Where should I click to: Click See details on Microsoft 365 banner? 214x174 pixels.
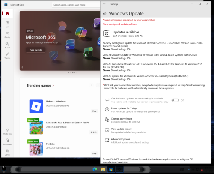pyautogui.click(x=36, y=50)
